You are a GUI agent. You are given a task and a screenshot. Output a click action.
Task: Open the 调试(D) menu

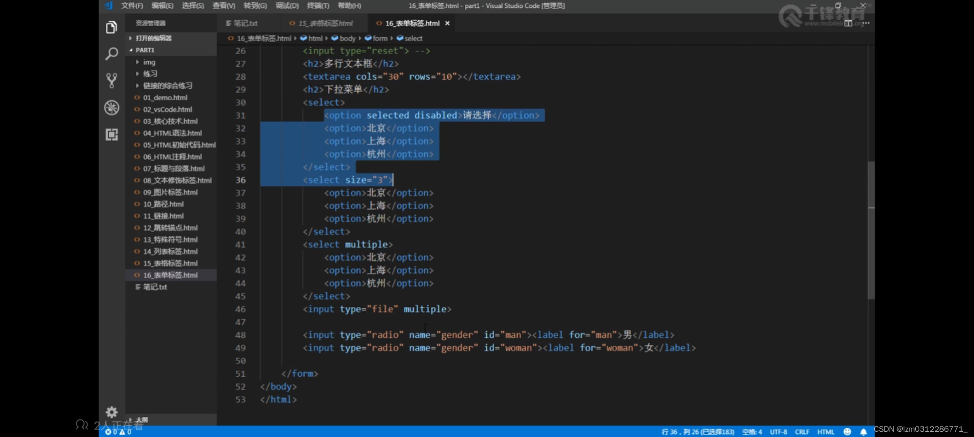click(x=287, y=6)
